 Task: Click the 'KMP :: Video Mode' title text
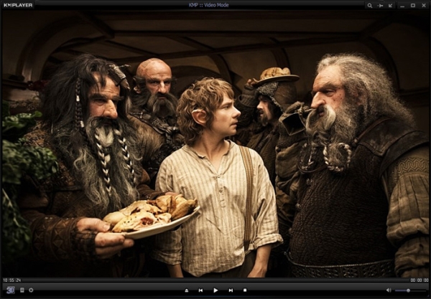215,5
